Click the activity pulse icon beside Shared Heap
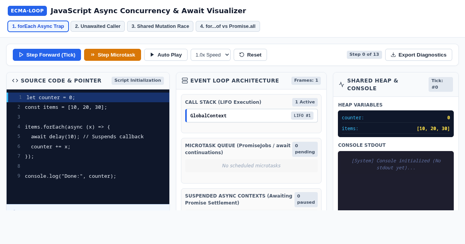Viewport: 465px width, 244px height. click(341, 84)
